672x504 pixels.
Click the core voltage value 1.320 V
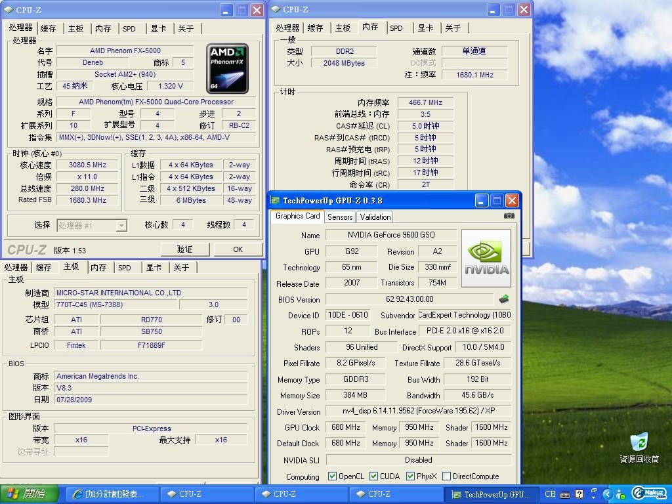[x=170, y=86]
